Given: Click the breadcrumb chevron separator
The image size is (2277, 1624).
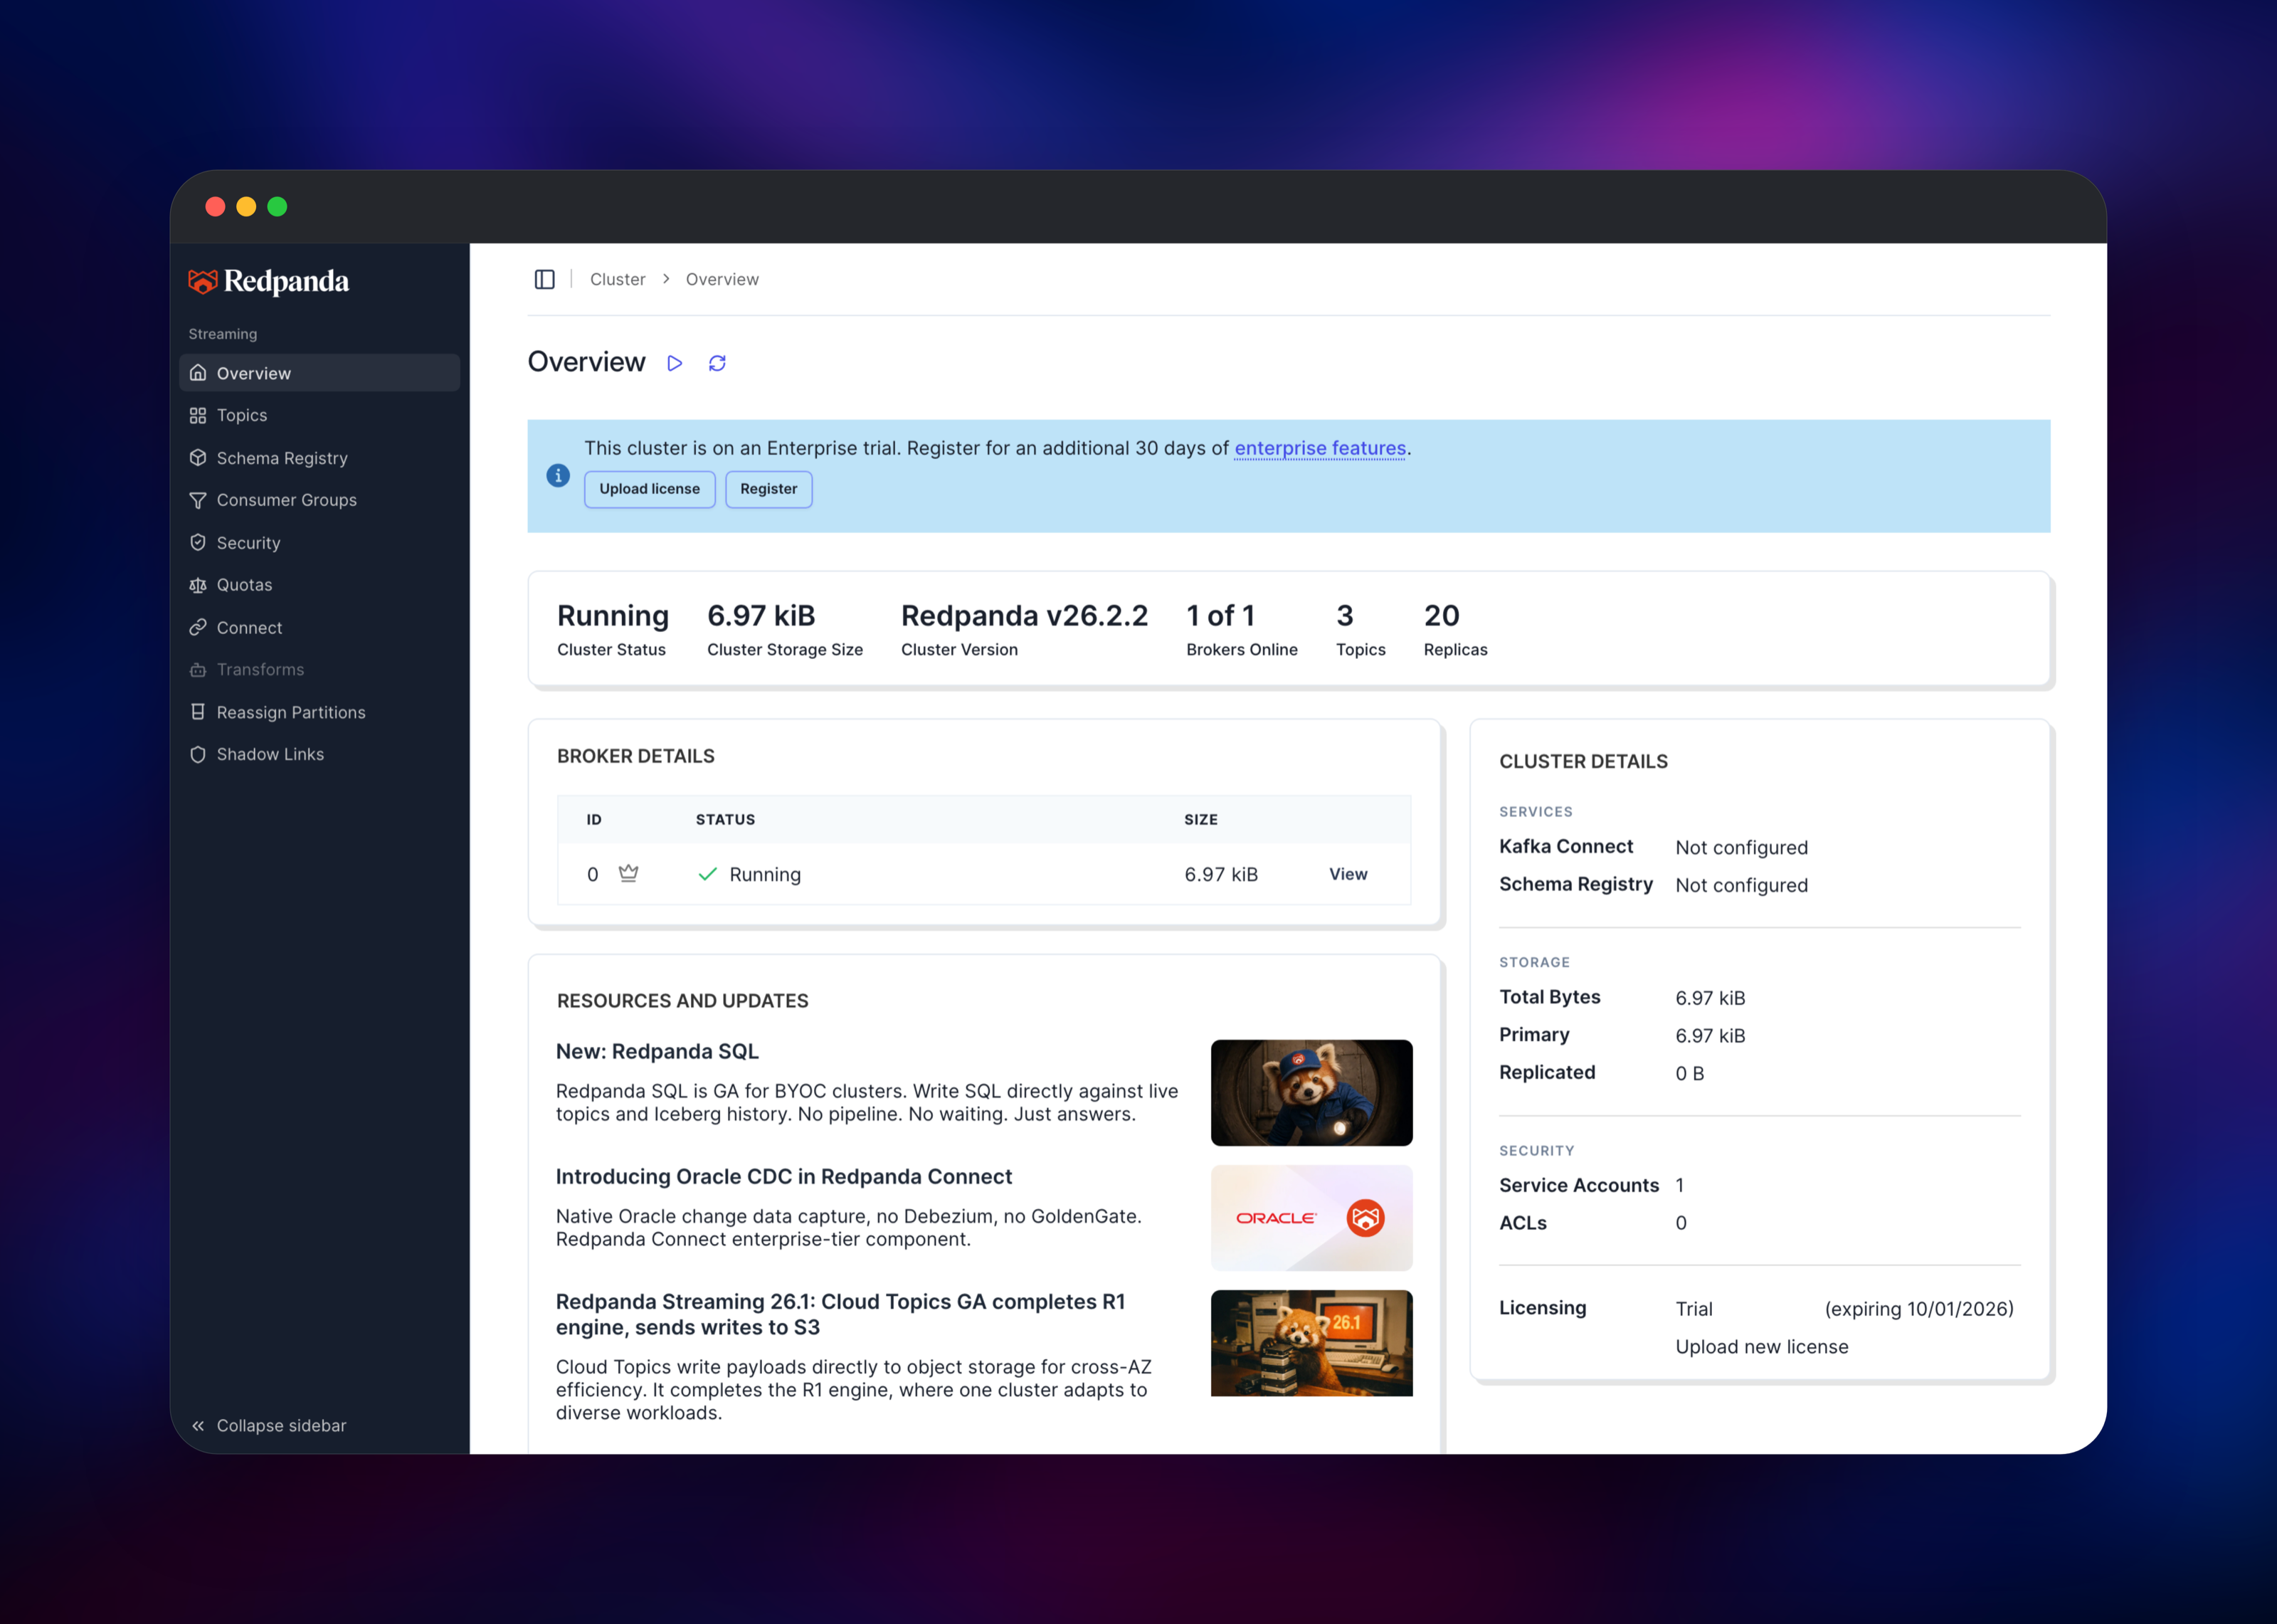Looking at the screenshot, I should pyautogui.click(x=666, y=279).
